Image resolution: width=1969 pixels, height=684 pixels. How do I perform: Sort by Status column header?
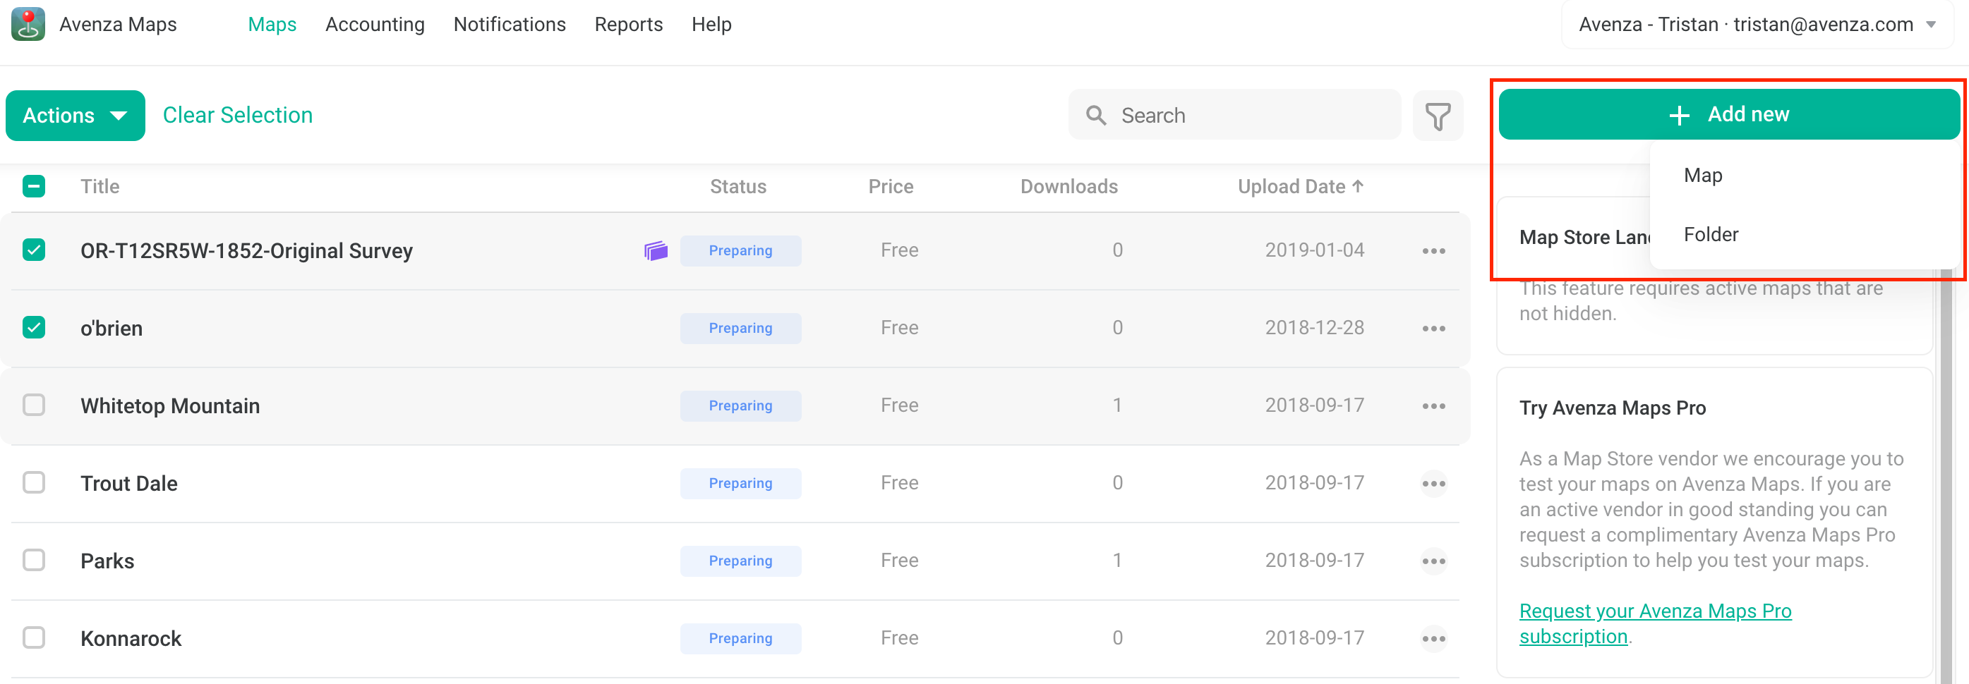(x=737, y=186)
